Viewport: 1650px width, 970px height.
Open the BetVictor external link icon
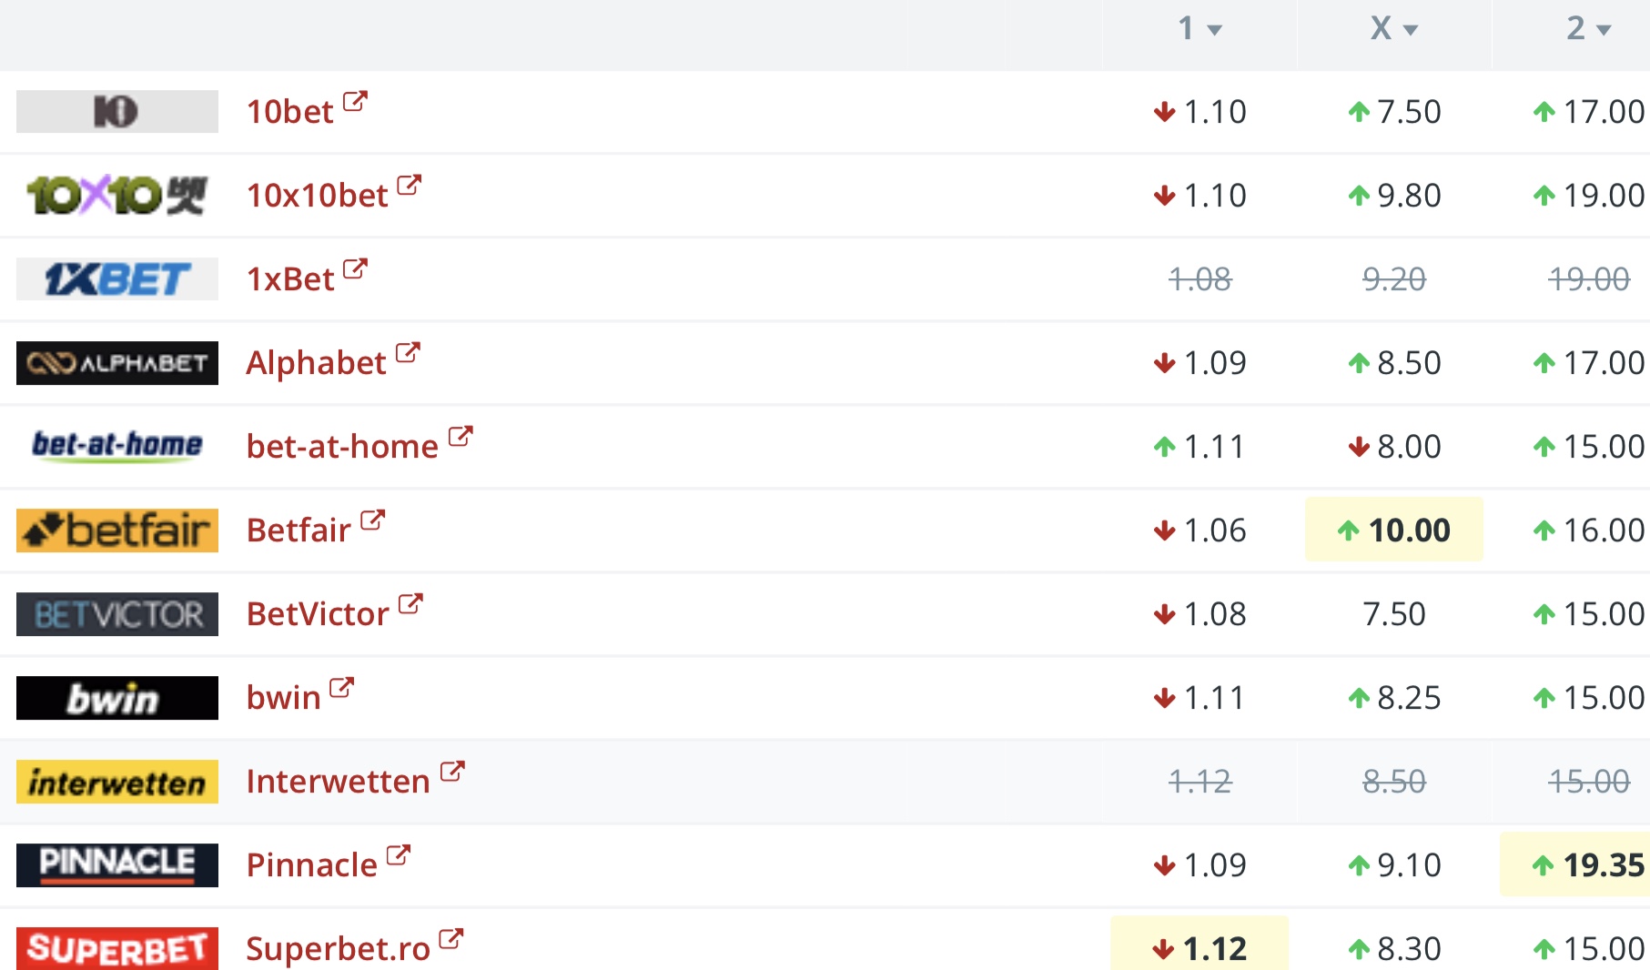click(x=410, y=603)
